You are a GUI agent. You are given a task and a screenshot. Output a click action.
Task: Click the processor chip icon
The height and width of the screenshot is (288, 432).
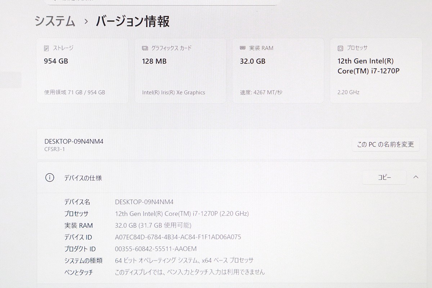pos(340,48)
